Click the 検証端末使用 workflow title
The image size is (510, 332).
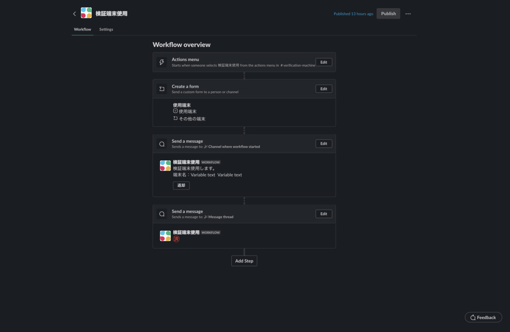pyautogui.click(x=111, y=14)
